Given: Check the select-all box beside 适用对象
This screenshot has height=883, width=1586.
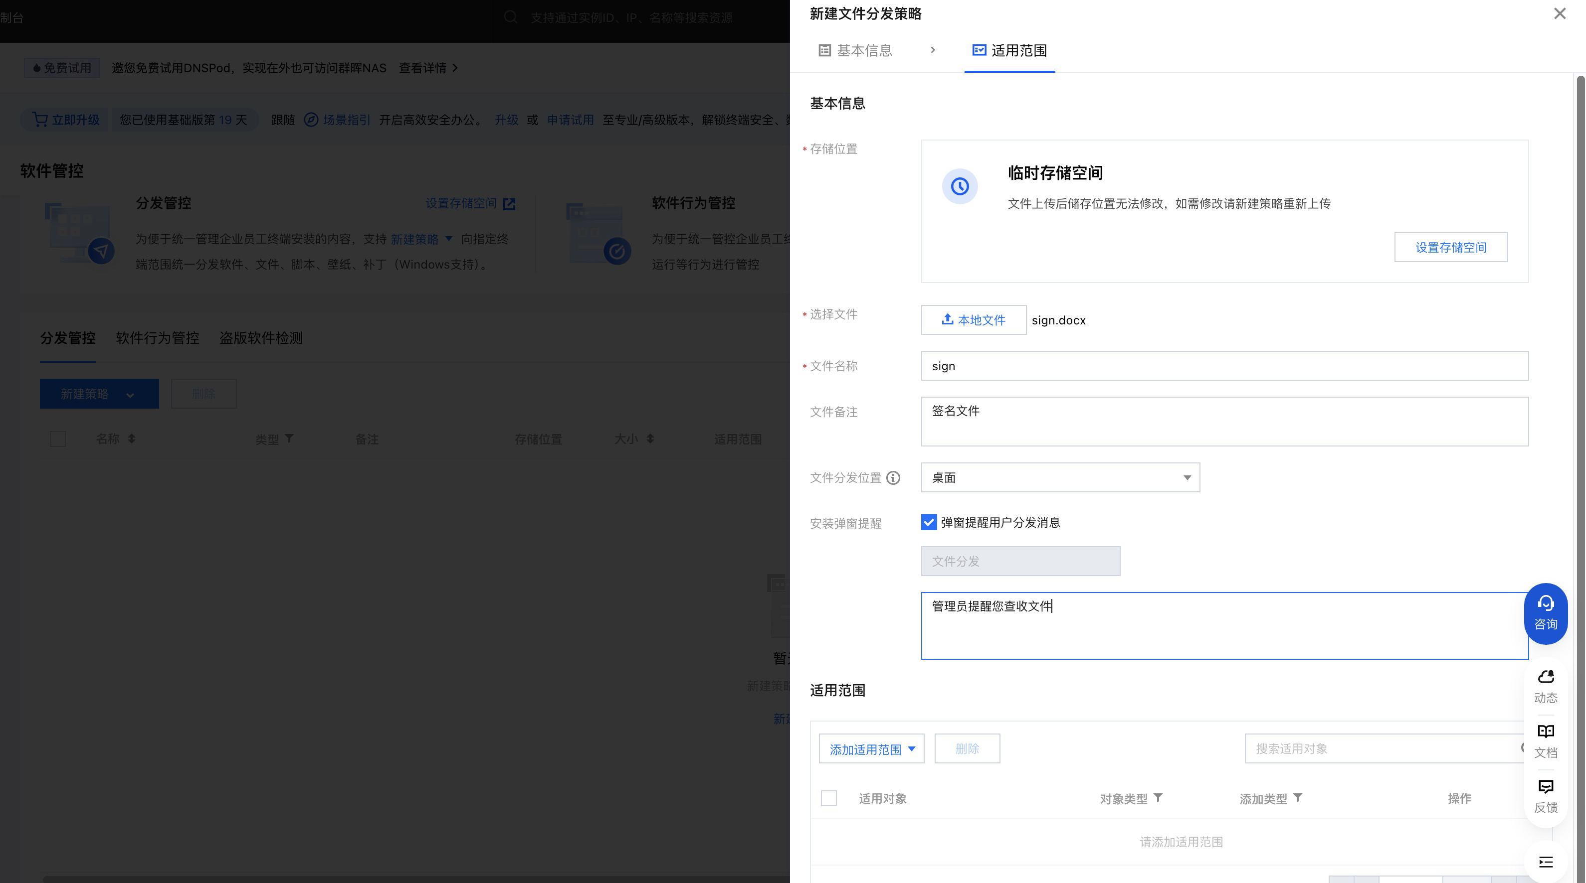Looking at the screenshot, I should click(x=829, y=798).
